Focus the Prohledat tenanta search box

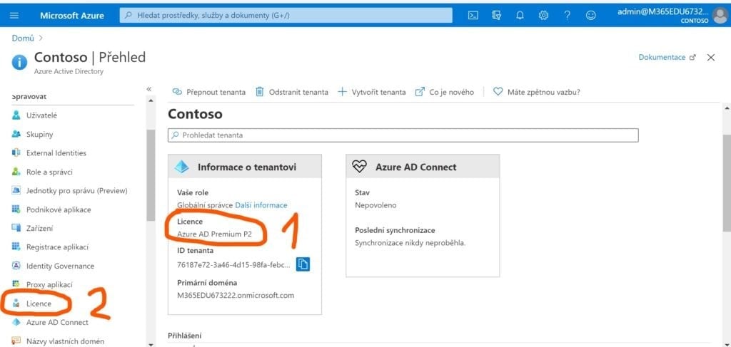tap(403, 135)
